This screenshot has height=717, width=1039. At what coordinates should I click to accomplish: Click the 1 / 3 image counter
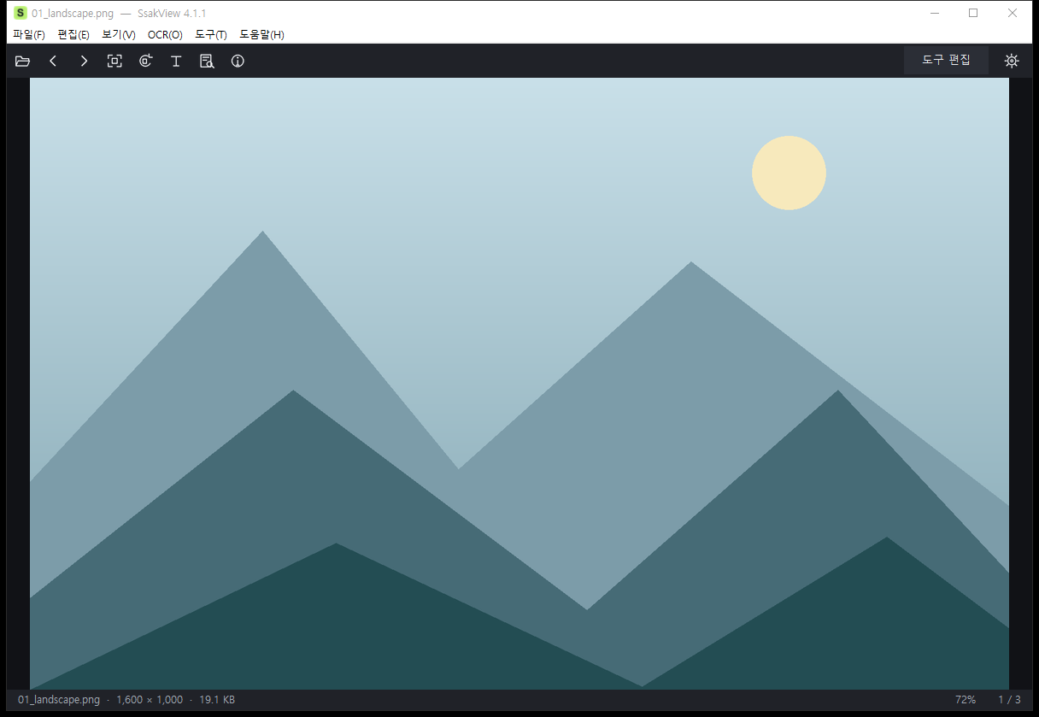1009,700
